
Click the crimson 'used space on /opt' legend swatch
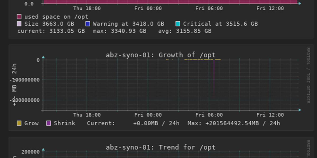pyautogui.click(x=19, y=17)
